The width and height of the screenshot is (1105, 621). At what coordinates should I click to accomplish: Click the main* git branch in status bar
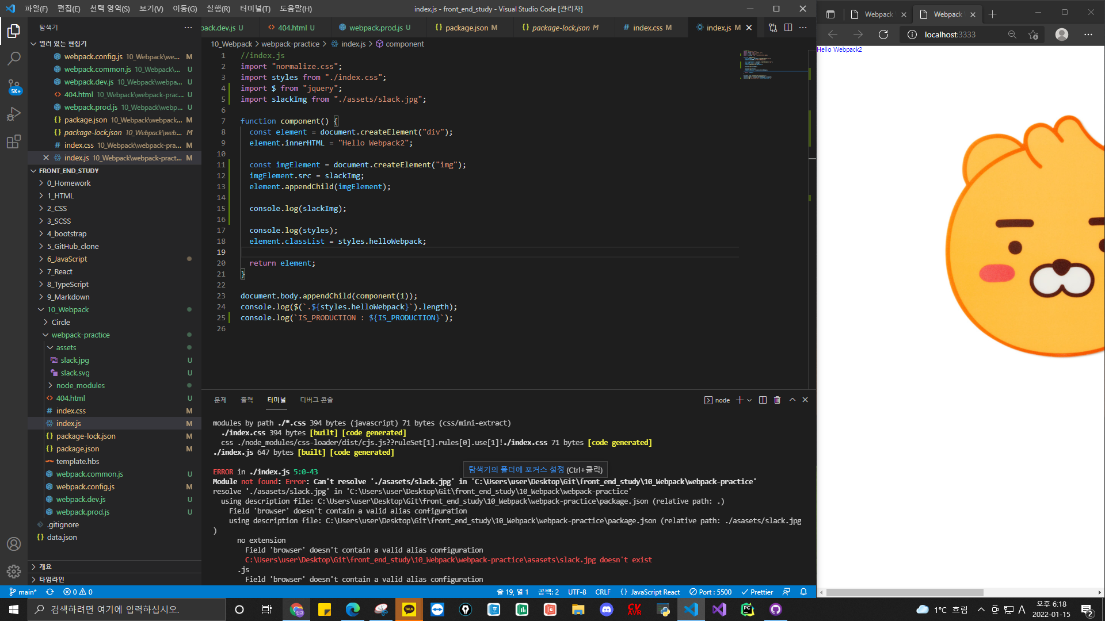click(23, 592)
